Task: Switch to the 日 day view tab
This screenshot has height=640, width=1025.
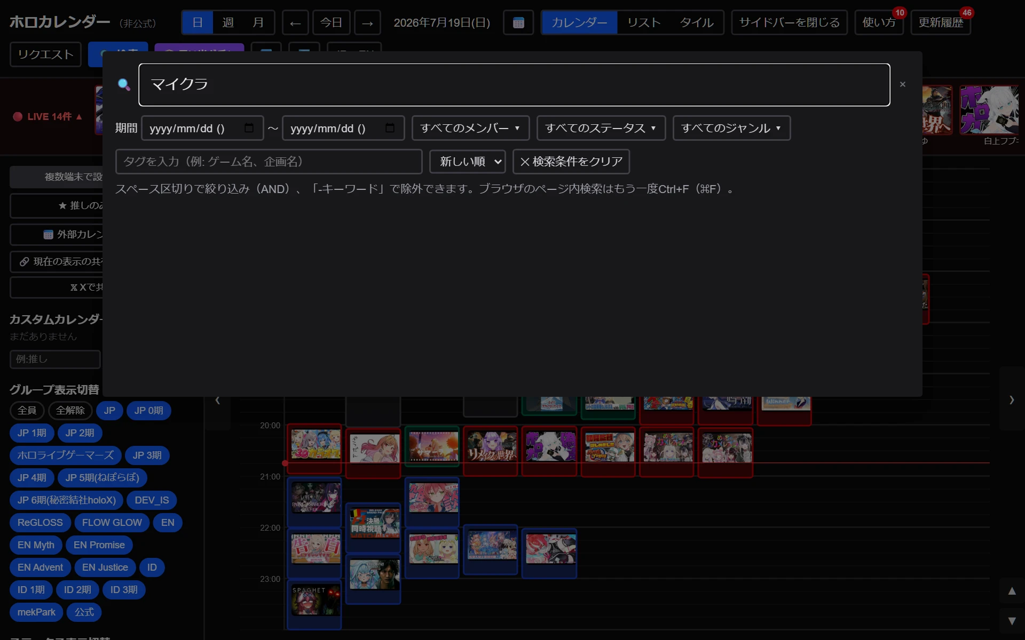Action: [198, 22]
